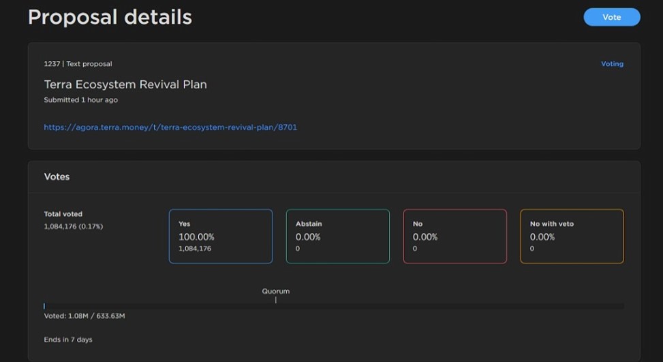This screenshot has width=663, height=362.
Task: Select the red-bordered No vote box
Action: pos(455,236)
